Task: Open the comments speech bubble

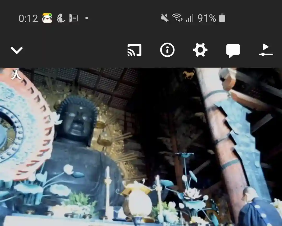Action: [233, 51]
